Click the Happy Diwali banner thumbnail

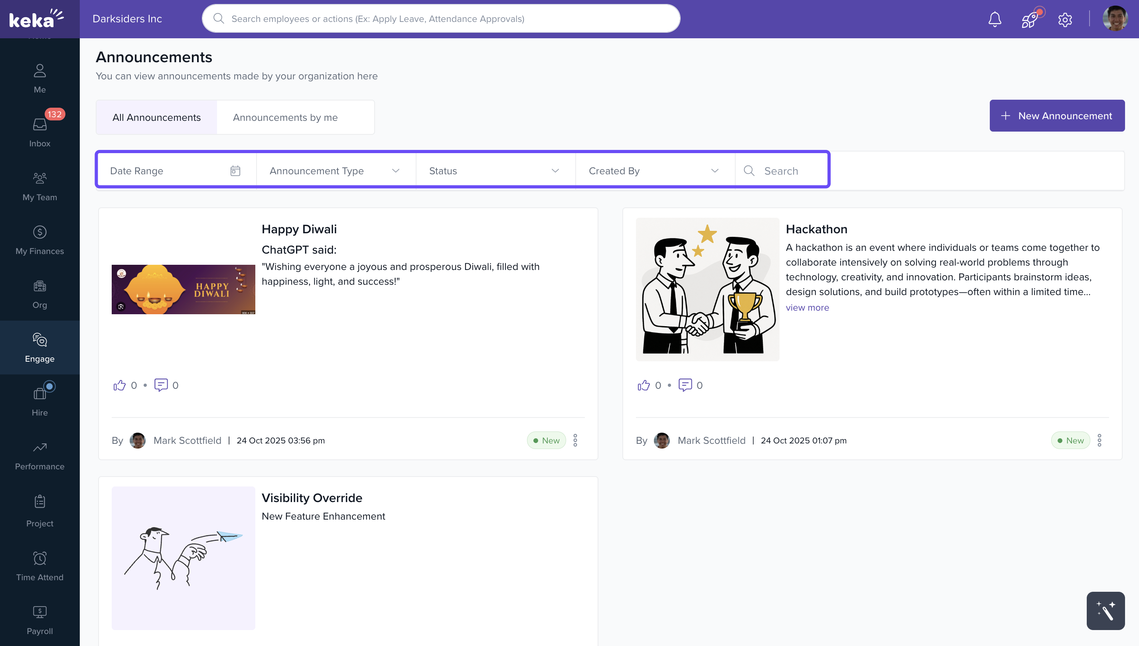point(184,289)
